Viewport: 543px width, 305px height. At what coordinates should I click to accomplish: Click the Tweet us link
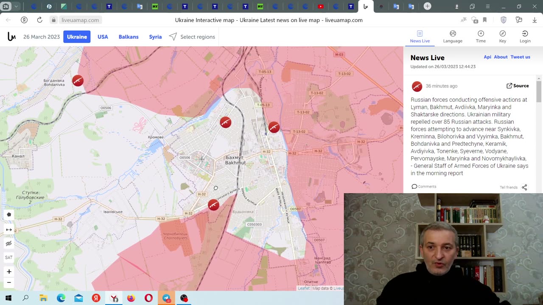(x=520, y=57)
